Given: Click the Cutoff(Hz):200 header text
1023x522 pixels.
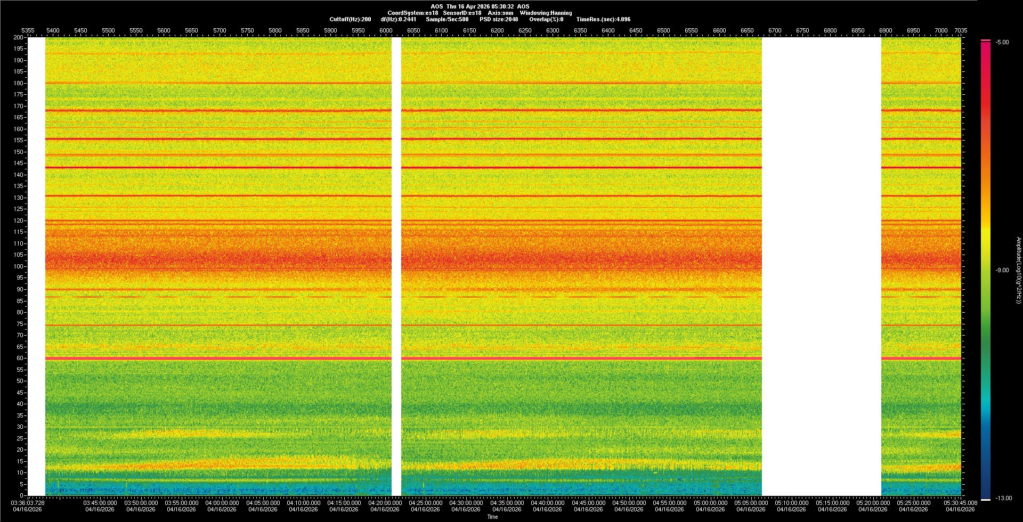Looking at the screenshot, I should (350, 20).
